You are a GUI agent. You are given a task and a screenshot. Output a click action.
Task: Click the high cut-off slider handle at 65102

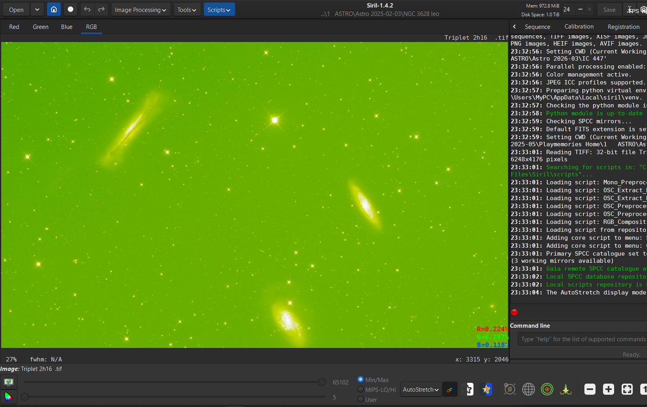click(x=322, y=382)
